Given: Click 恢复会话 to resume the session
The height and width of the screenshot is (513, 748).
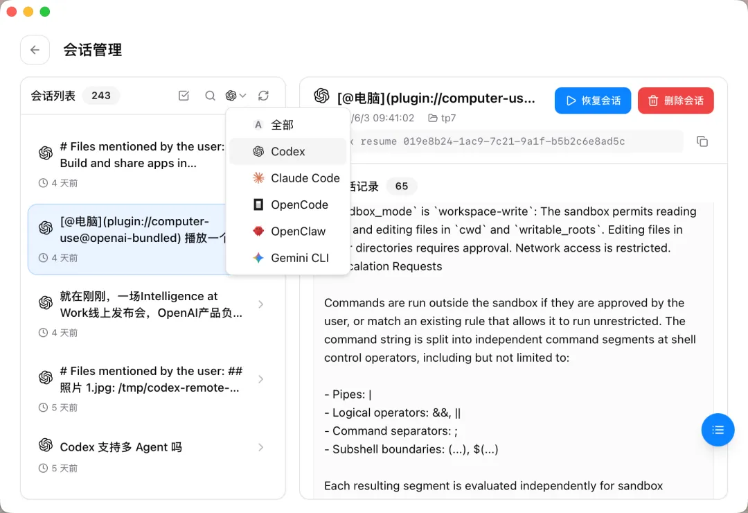Looking at the screenshot, I should pos(592,101).
